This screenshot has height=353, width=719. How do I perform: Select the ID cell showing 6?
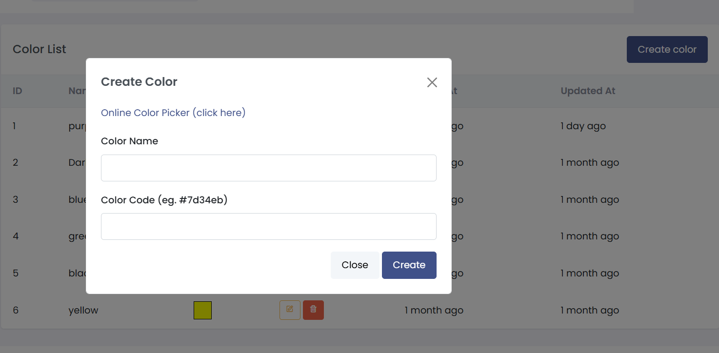coord(16,310)
